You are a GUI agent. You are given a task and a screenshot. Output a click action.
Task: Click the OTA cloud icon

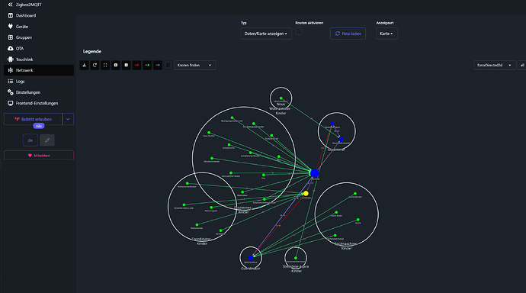coord(11,48)
